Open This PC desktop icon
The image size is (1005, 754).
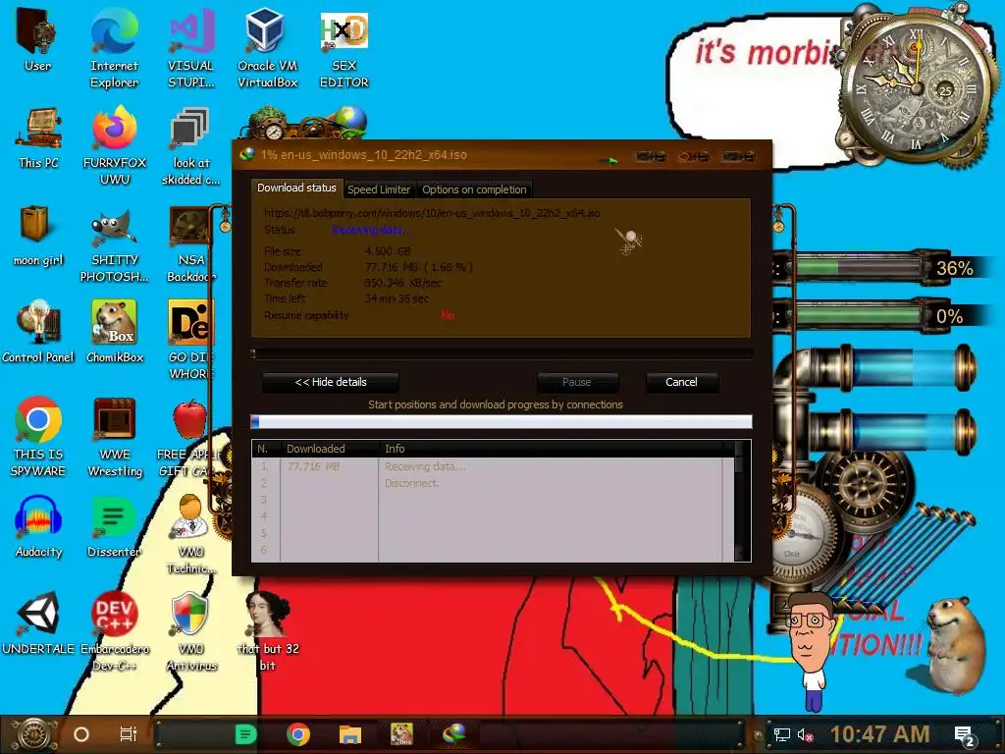point(38,138)
